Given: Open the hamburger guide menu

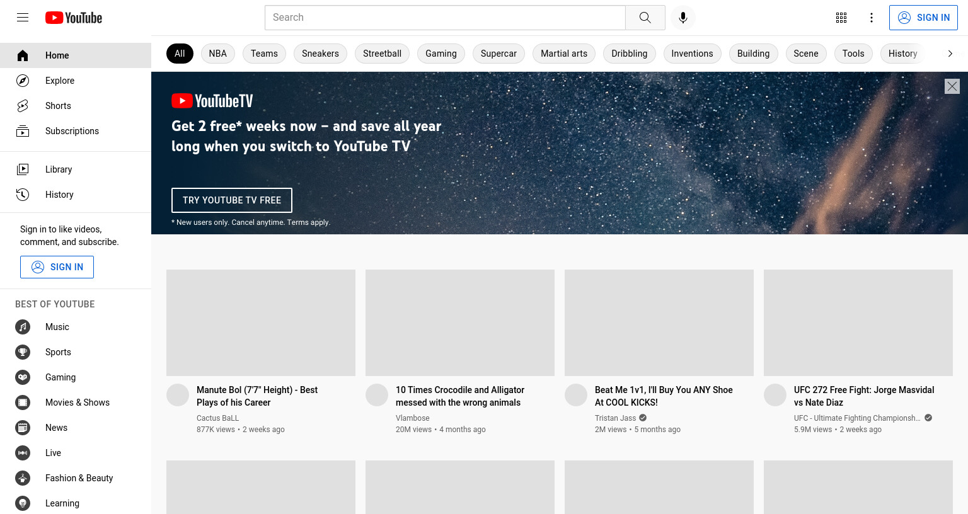Looking at the screenshot, I should click(23, 18).
